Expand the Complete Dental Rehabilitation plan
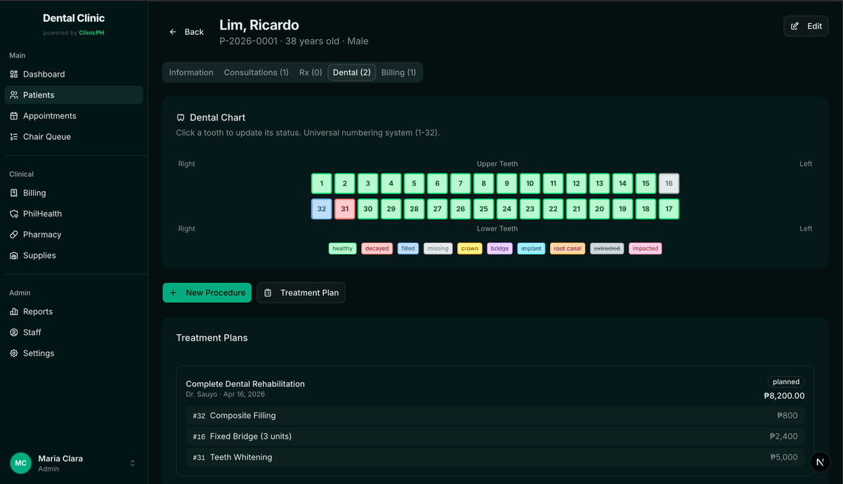 [x=245, y=384]
